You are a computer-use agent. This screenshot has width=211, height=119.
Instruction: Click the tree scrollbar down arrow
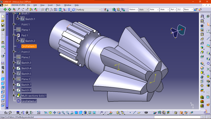click(7, 108)
